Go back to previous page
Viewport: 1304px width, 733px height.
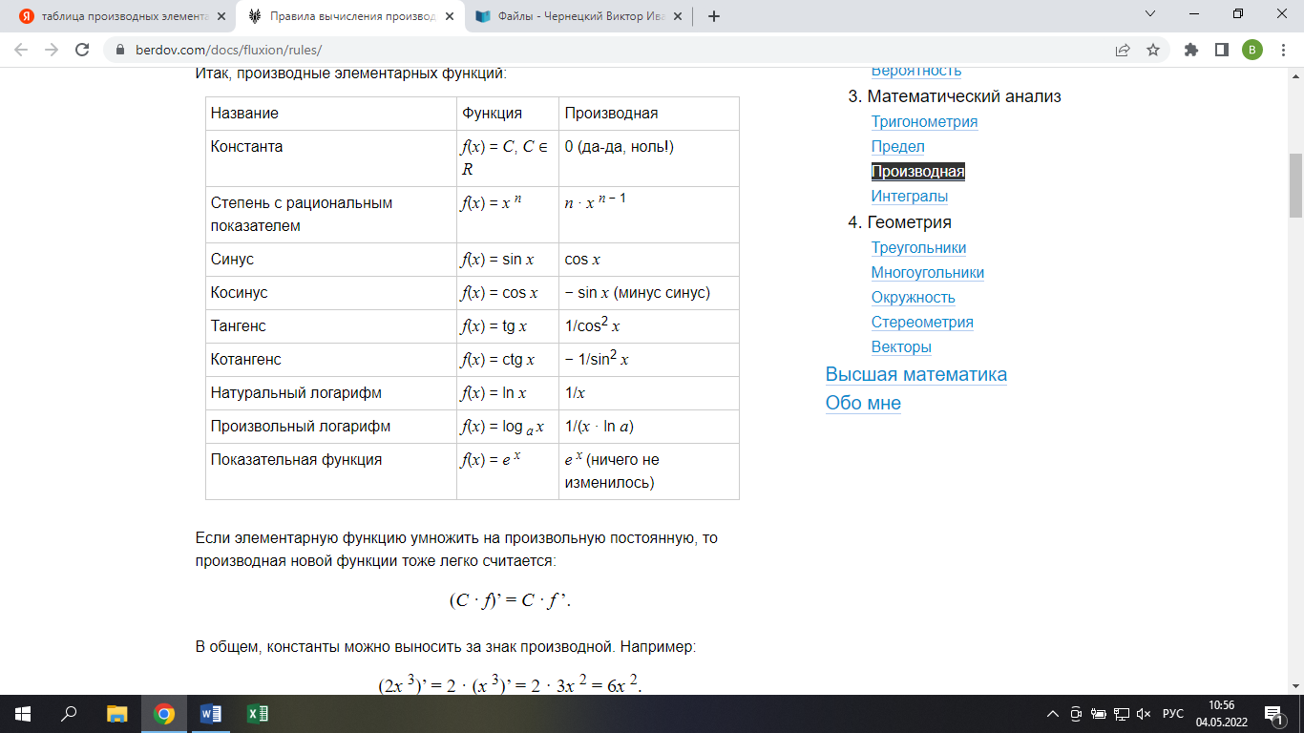click(21, 50)
